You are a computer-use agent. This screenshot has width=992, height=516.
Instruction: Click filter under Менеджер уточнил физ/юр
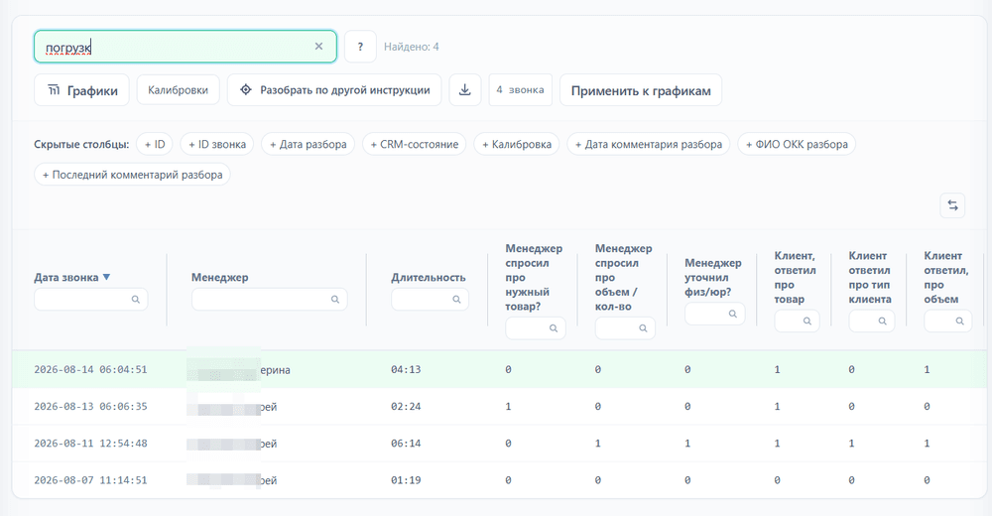click(715, 314)
